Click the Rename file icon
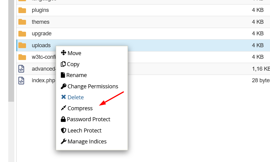270x162 pixels. pyautogui.click(x=63, y=75)
